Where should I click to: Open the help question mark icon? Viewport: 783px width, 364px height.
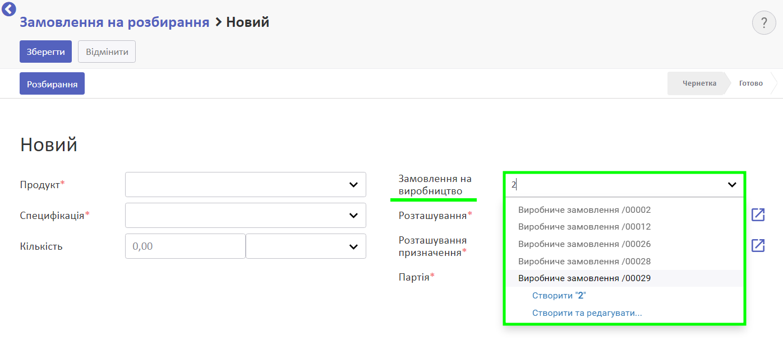(763, 23)
